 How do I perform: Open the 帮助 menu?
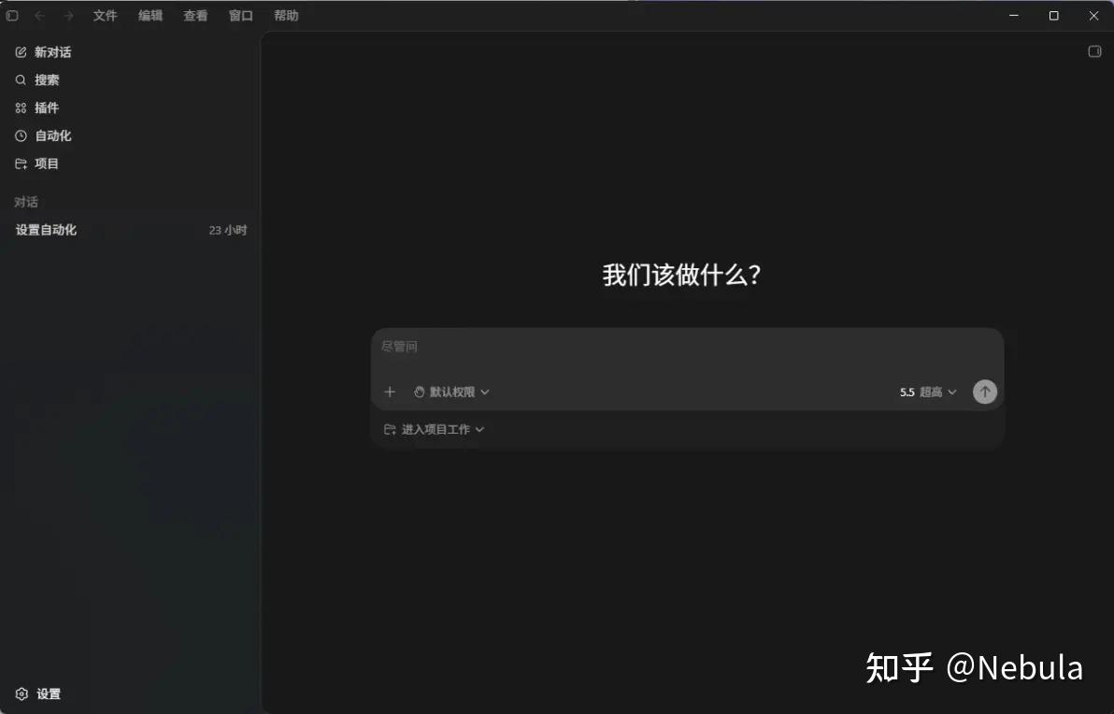coord(286,16)
